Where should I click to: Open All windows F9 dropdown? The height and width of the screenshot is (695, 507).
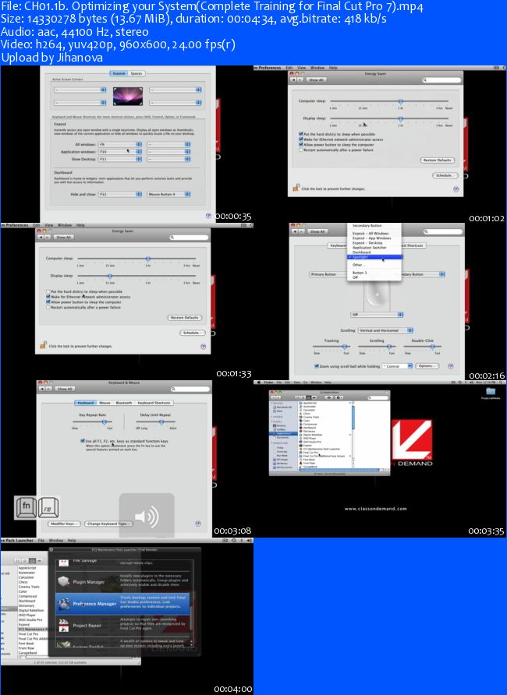(x=120, y=144)
